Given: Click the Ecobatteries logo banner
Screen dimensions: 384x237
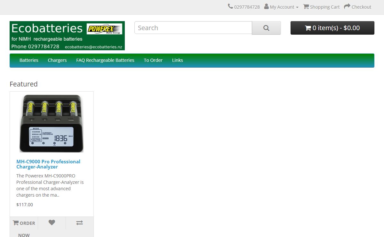Looking at the screenshot, I should 67,36.
